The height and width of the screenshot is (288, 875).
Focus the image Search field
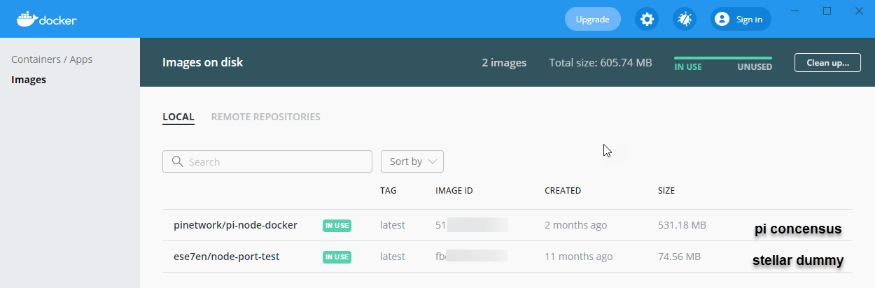[x=267, y=161]
